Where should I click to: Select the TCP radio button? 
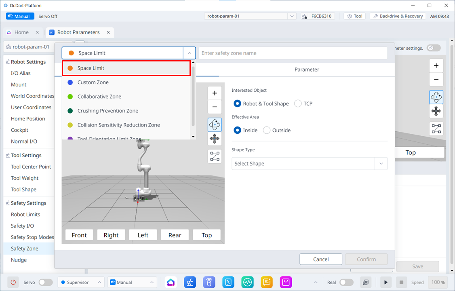tap(298, 103)
